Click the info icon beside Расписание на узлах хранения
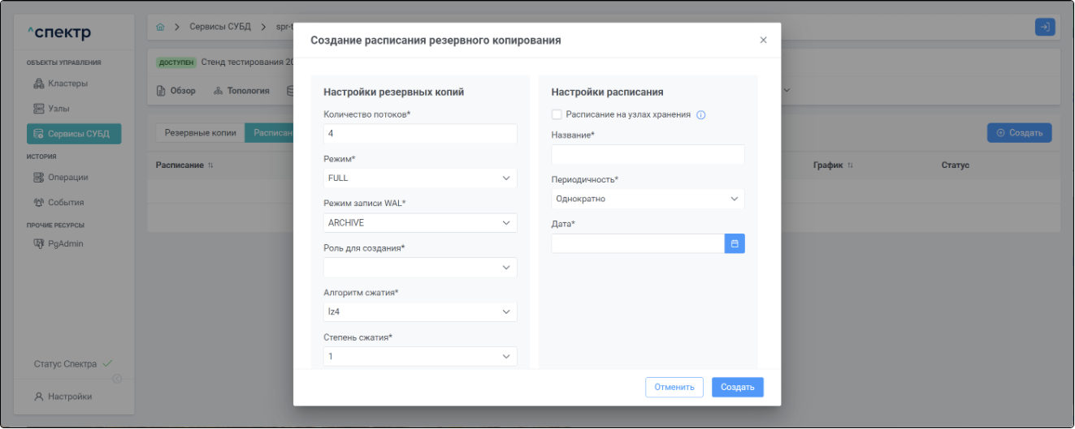 [x=701, y=115]
